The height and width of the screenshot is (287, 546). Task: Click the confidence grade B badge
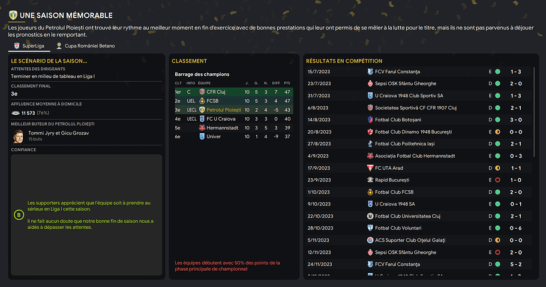point(19,215)
